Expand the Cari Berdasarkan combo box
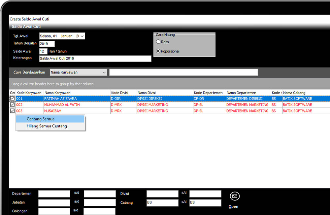This screenshot has width=330, height=215. (104, 72)
